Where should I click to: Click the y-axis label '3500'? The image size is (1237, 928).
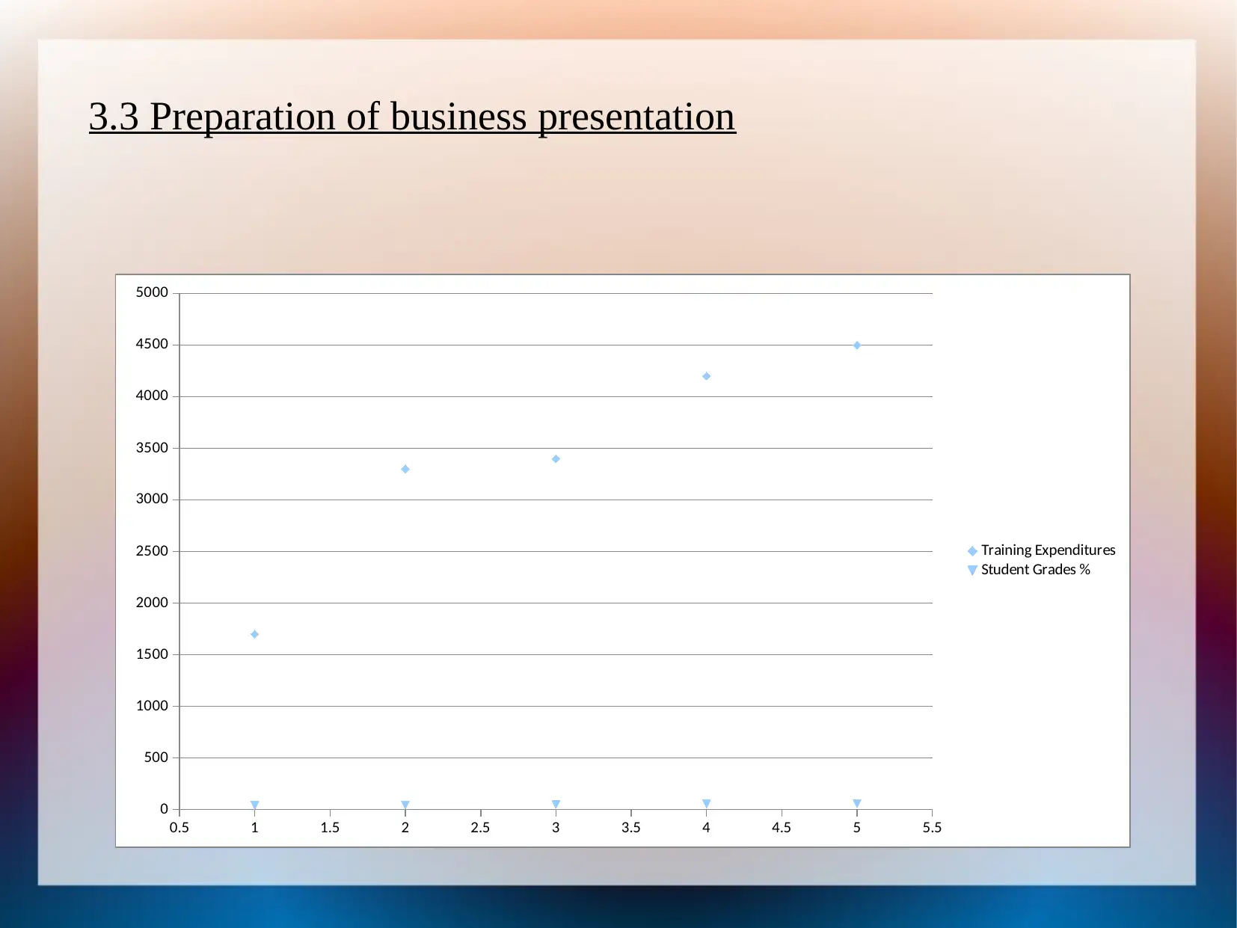152,448
